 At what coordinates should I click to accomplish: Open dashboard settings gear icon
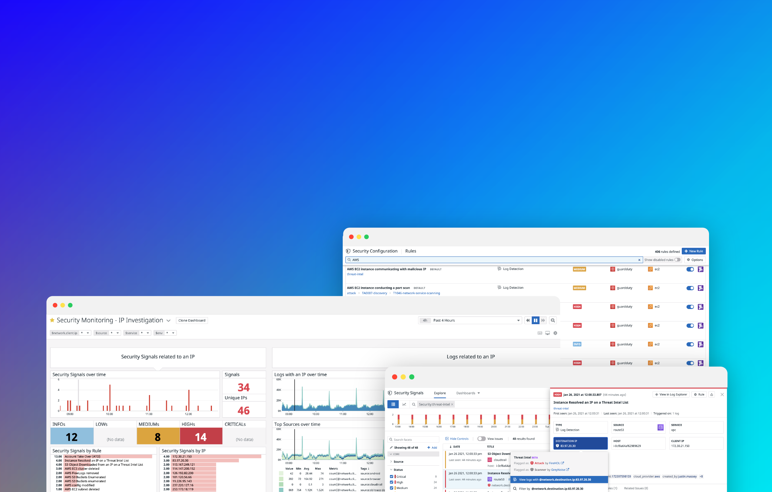pyautogui.click(x=555, y=333)
